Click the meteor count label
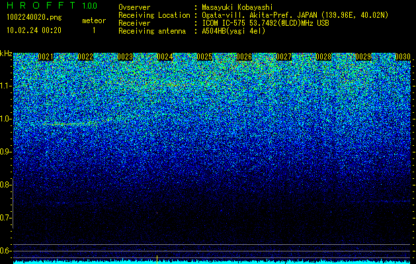 point(94,20)
